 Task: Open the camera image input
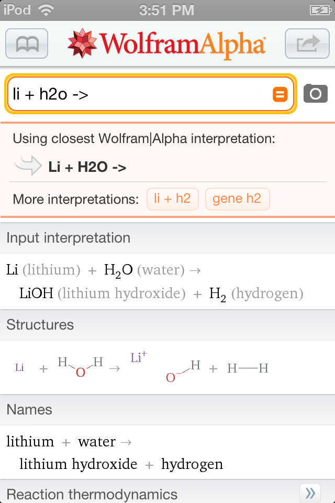[x=316, y=93]
